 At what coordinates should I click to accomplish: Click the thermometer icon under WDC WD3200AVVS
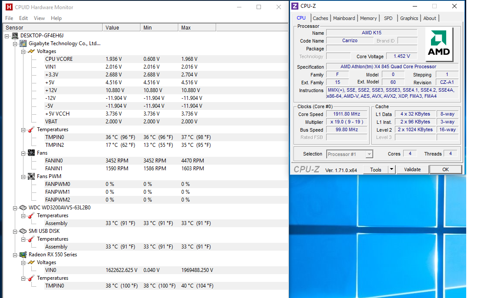pos(31,216)
